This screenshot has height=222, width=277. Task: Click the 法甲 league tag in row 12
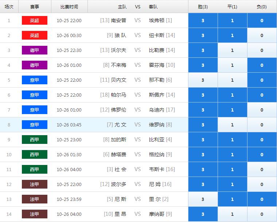(35, 184)
